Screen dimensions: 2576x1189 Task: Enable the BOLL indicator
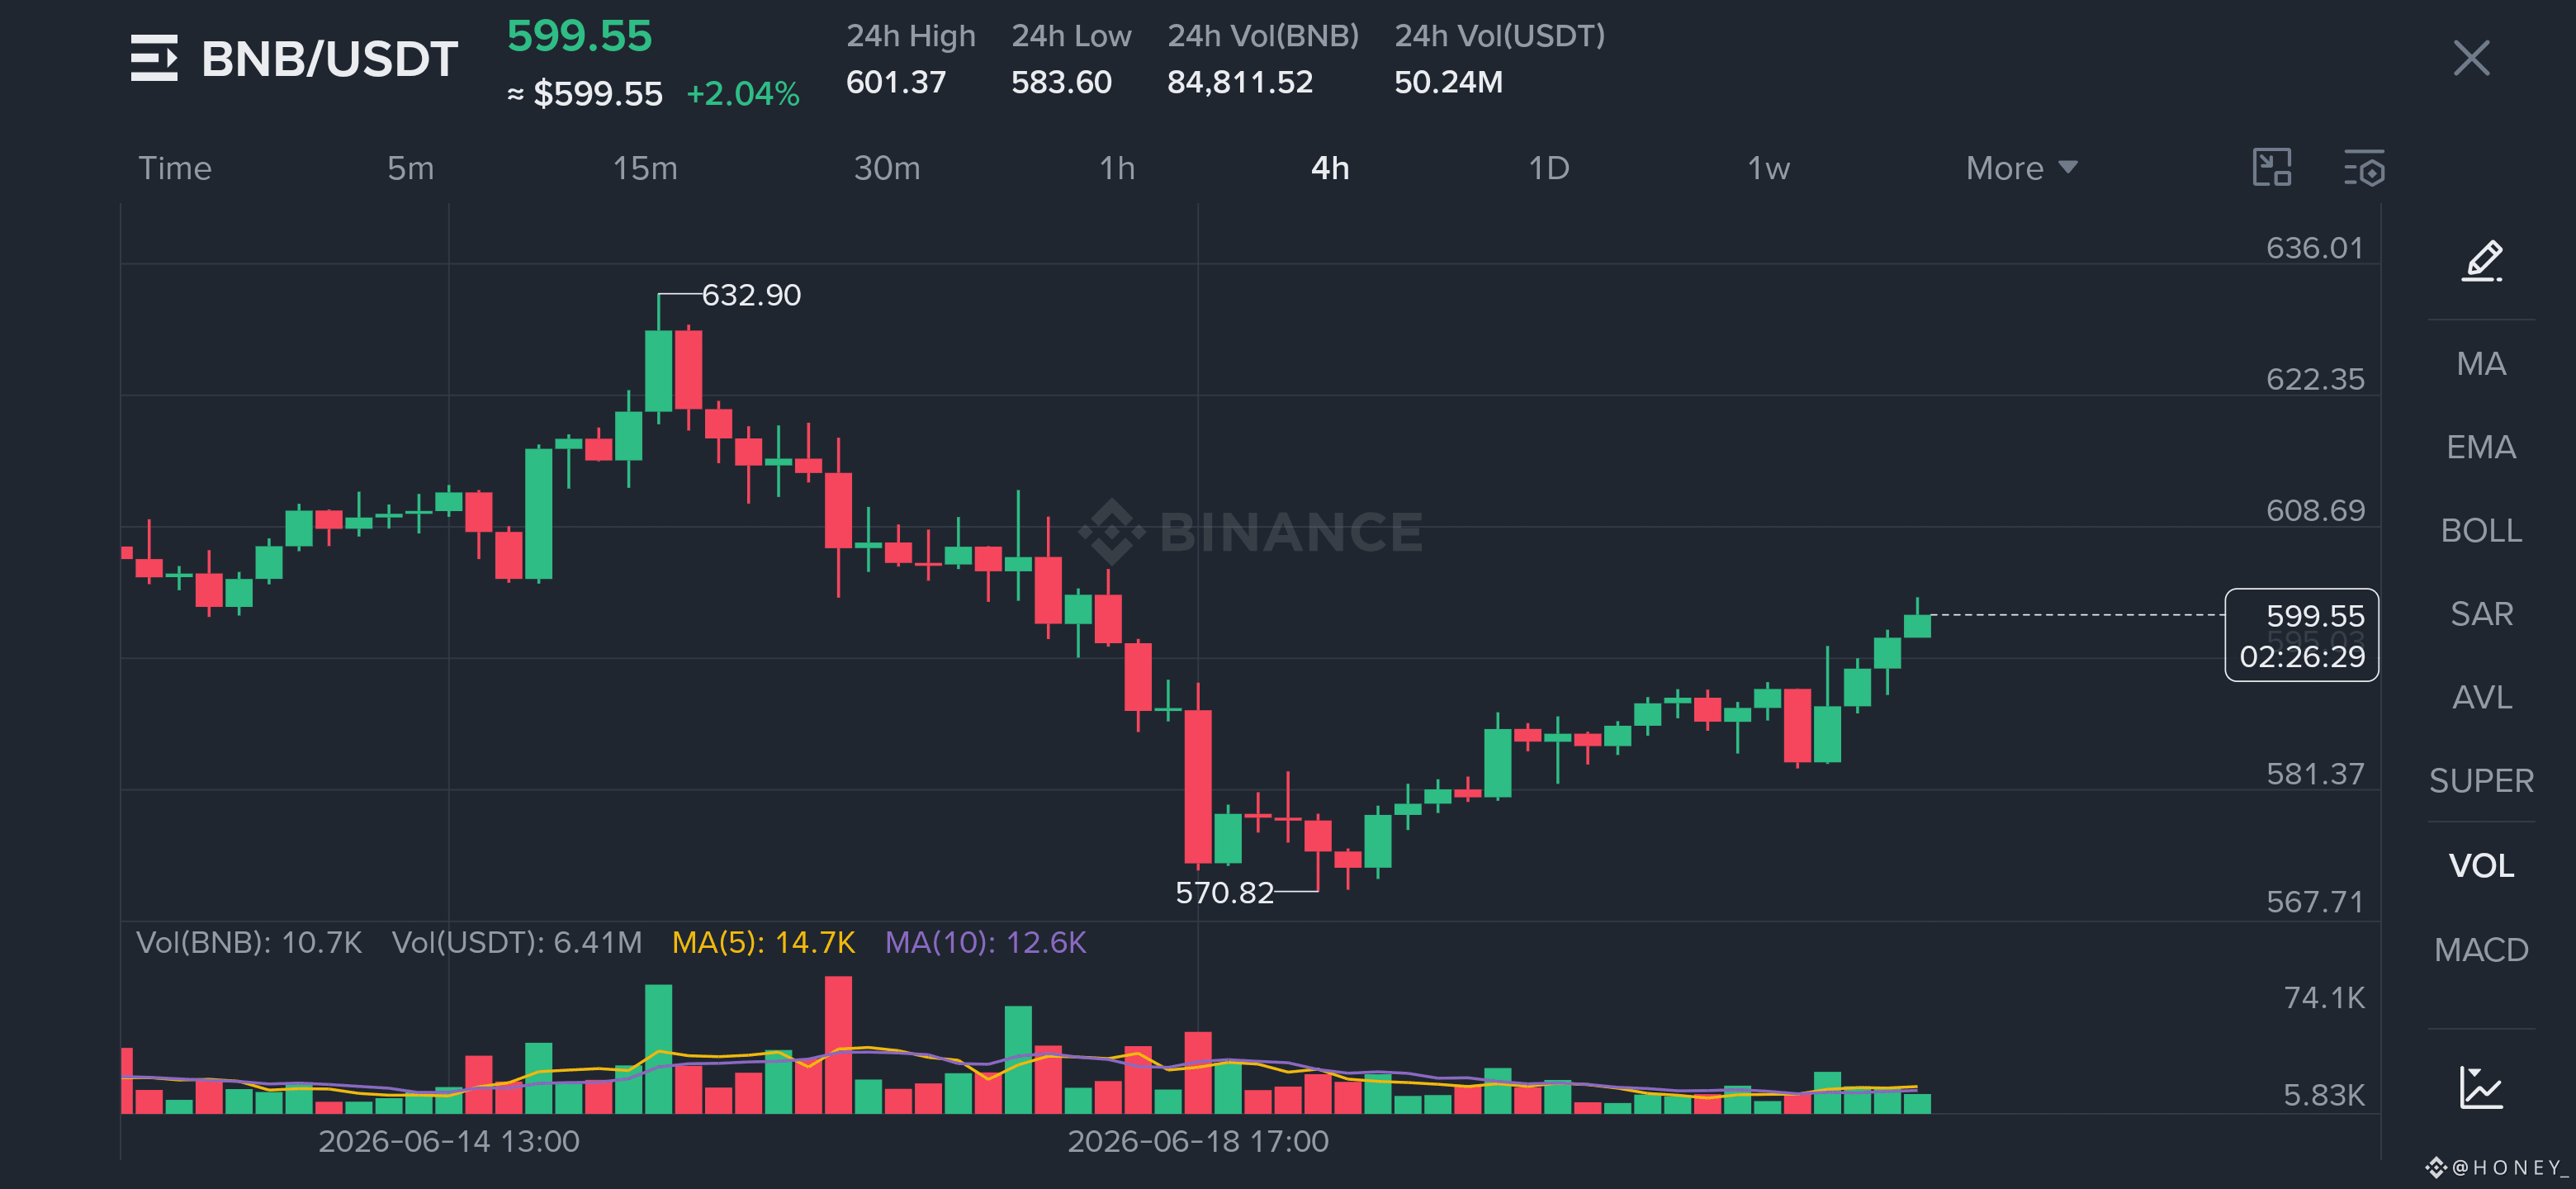coord(2481,530)
